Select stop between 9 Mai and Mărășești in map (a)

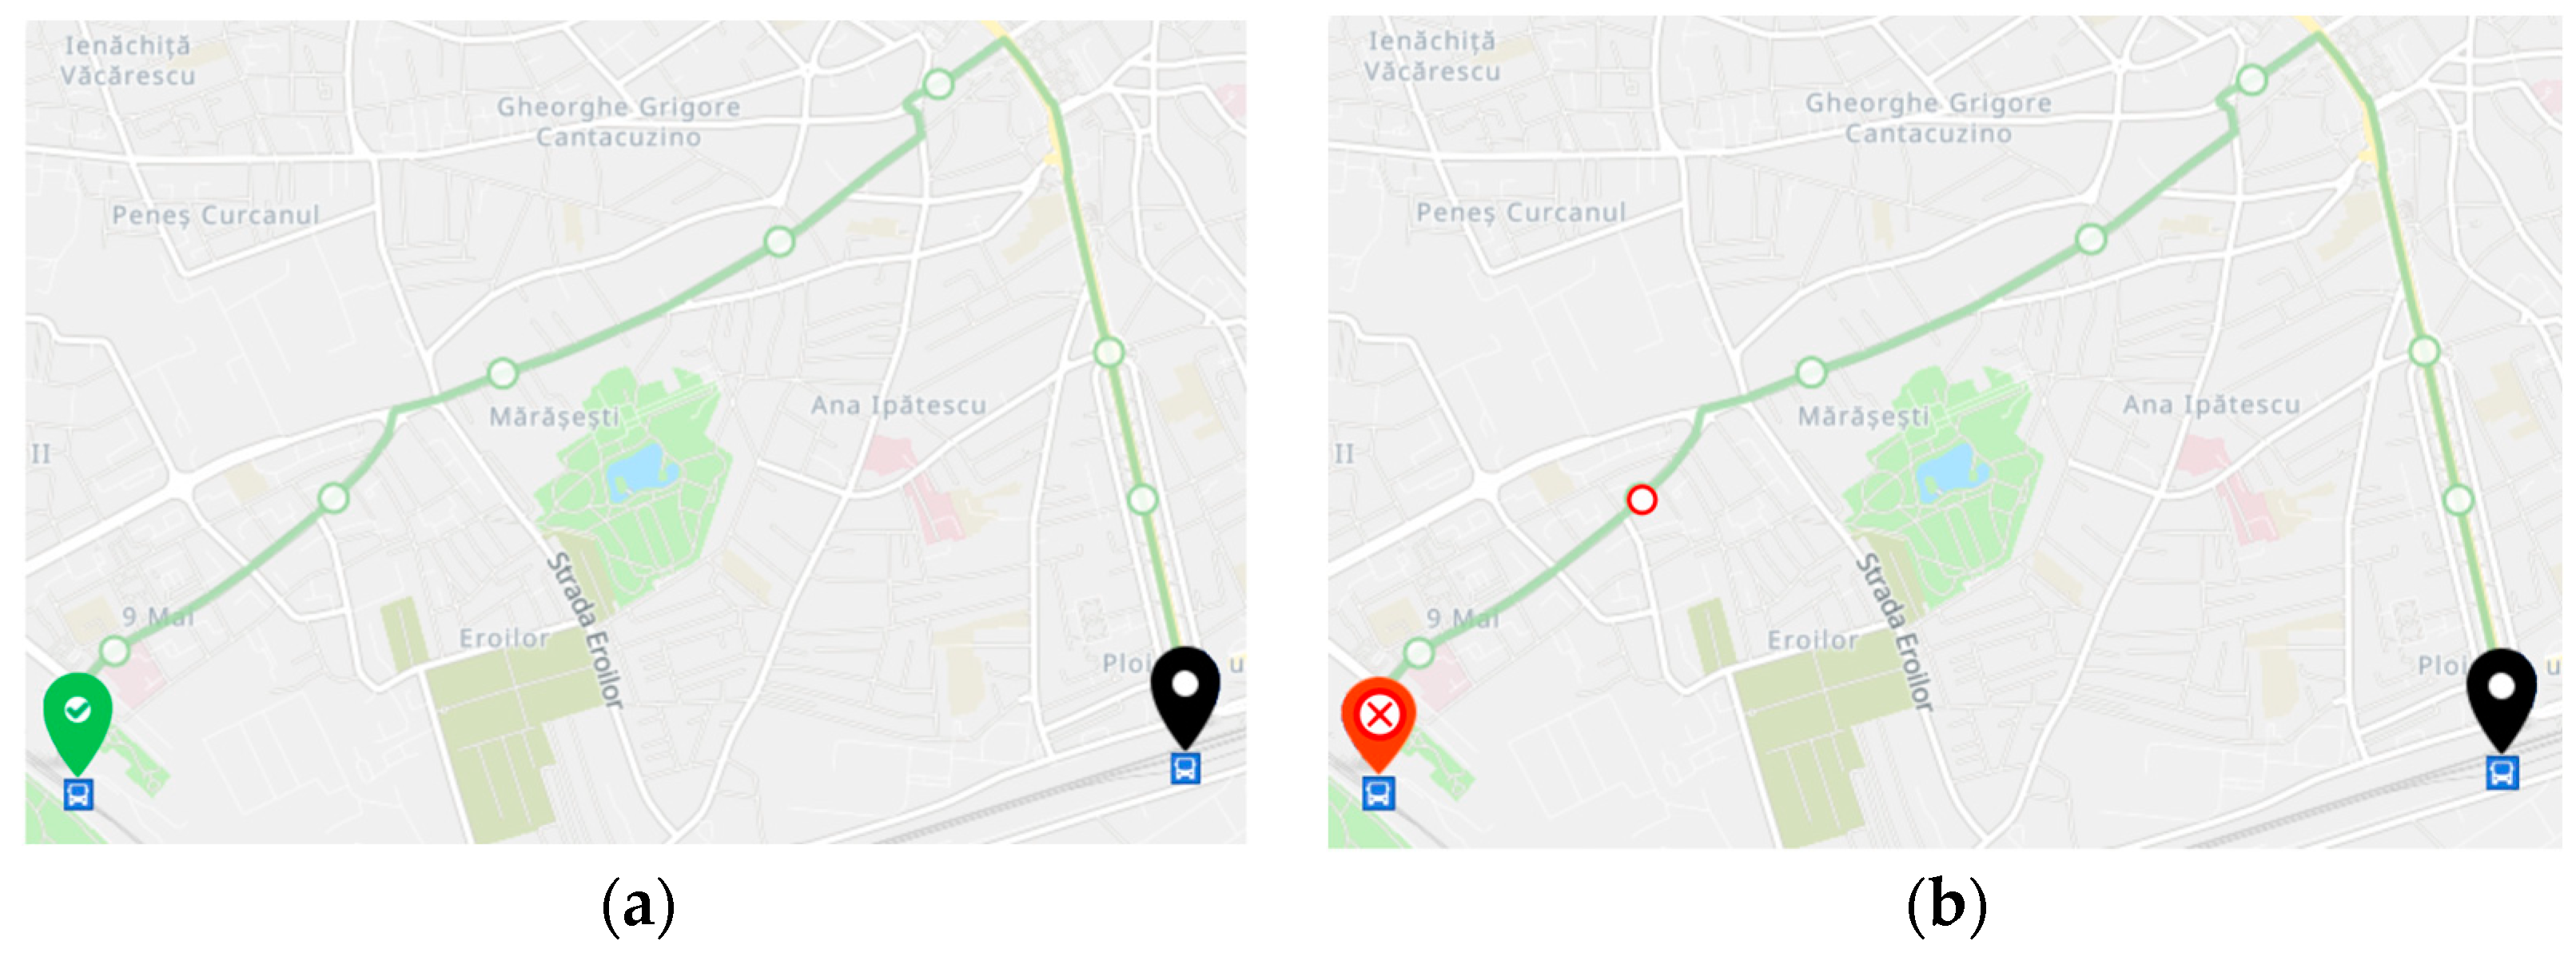(333, 497)
